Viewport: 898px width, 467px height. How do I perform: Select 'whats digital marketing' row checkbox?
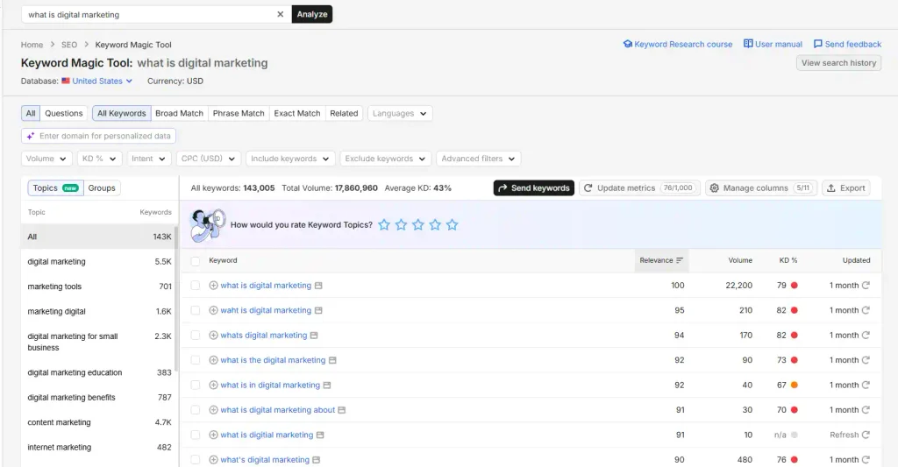tap(196, 336)
